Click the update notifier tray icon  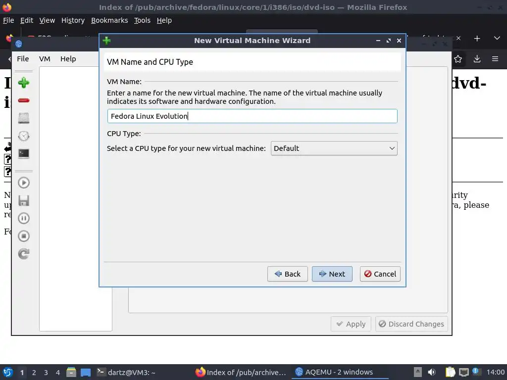click(x=476, y=372)
